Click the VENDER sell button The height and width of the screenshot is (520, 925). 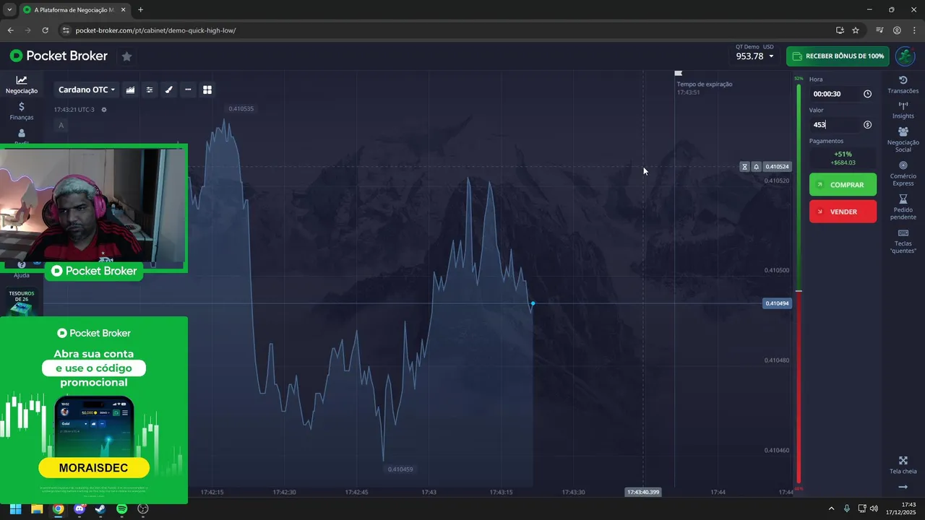[843, 212]
